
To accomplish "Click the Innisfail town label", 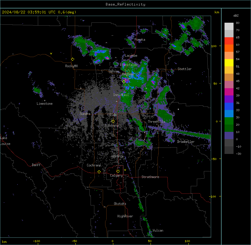I will pos(121,95).
